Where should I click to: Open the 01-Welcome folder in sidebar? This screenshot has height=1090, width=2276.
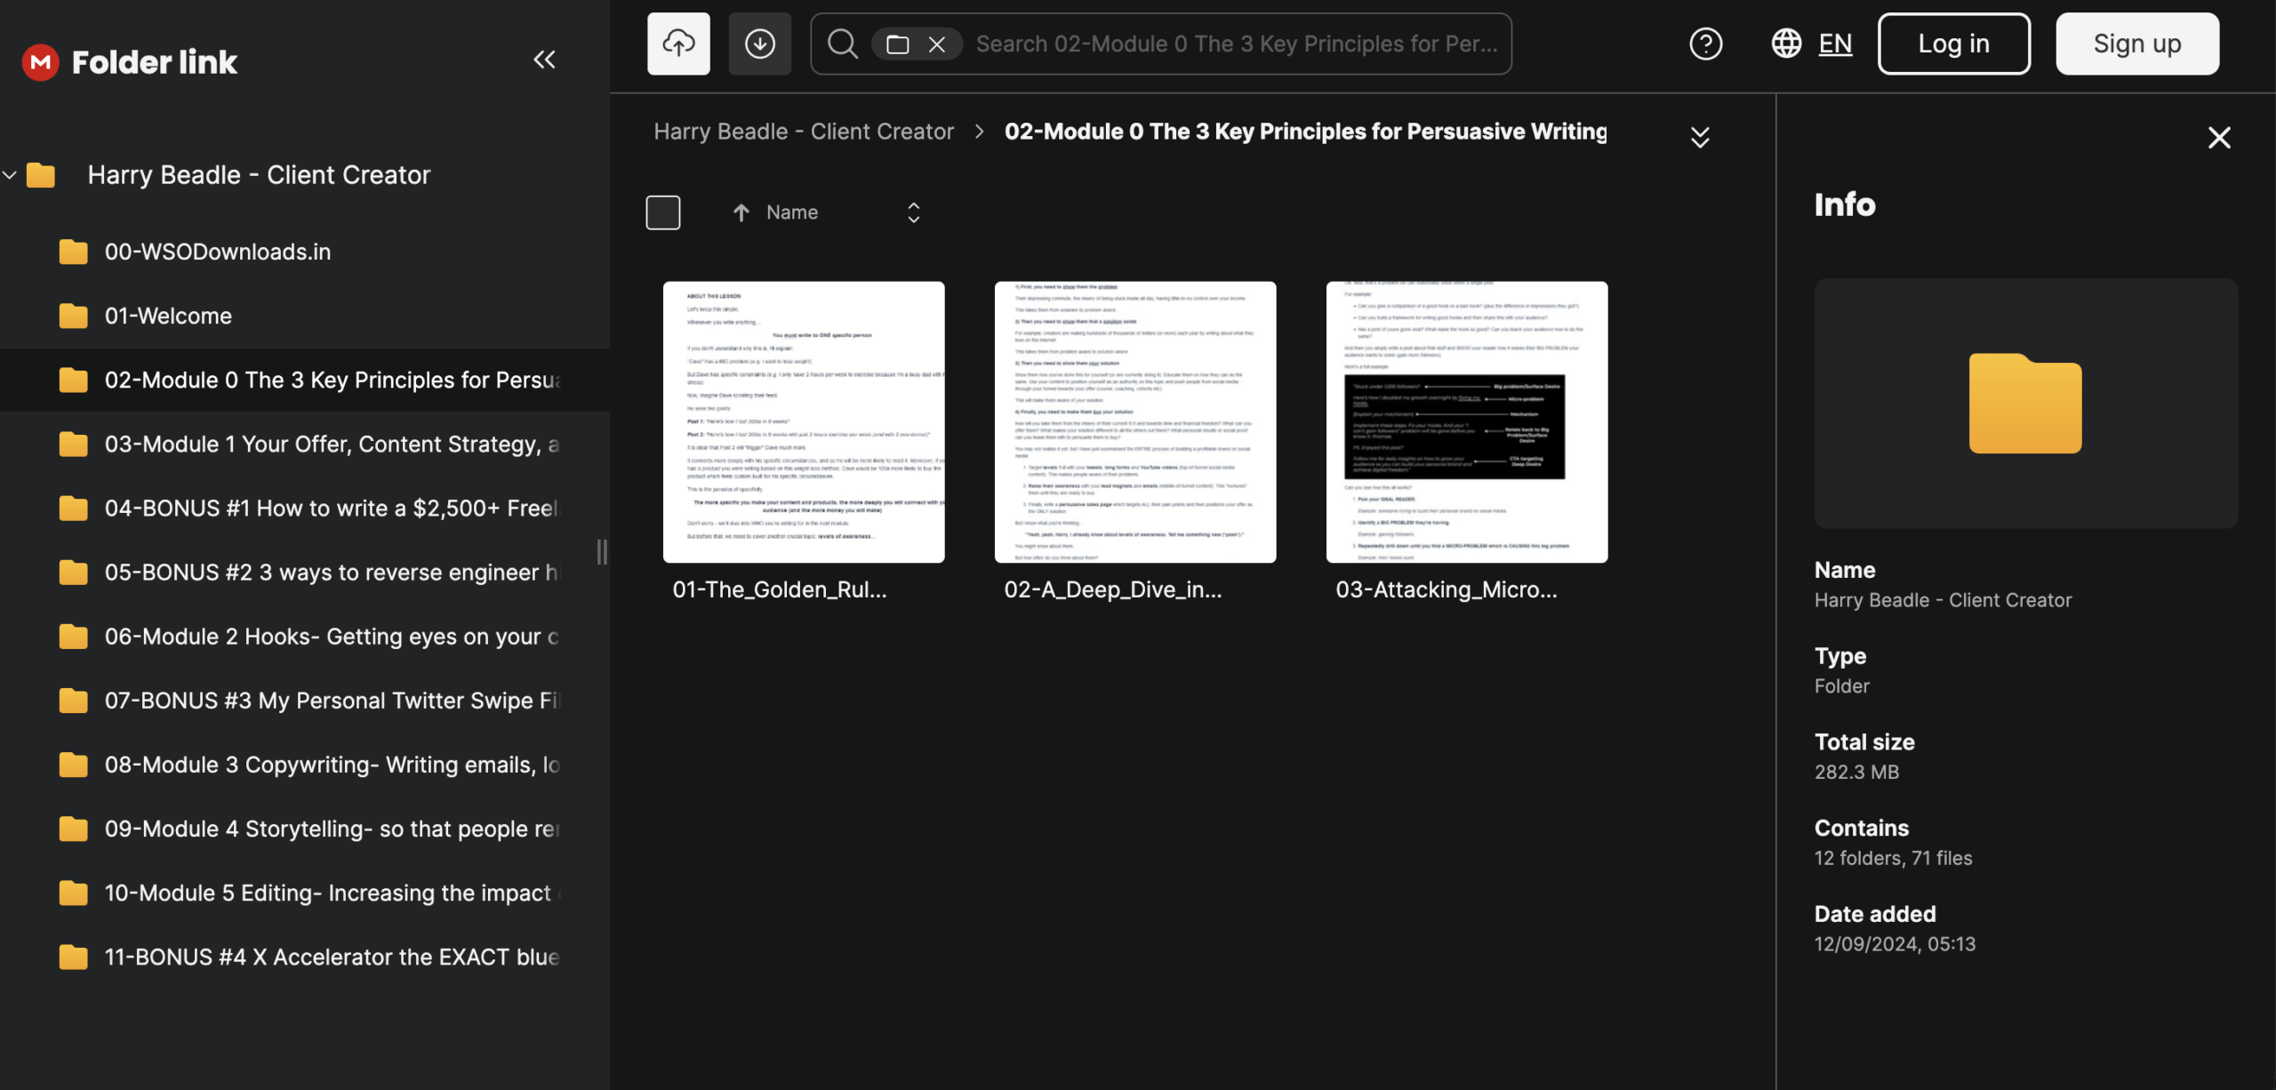[x=168, y=316]
